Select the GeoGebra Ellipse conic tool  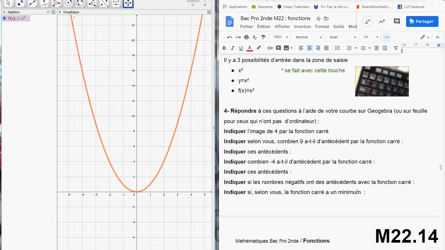[80, 3]
